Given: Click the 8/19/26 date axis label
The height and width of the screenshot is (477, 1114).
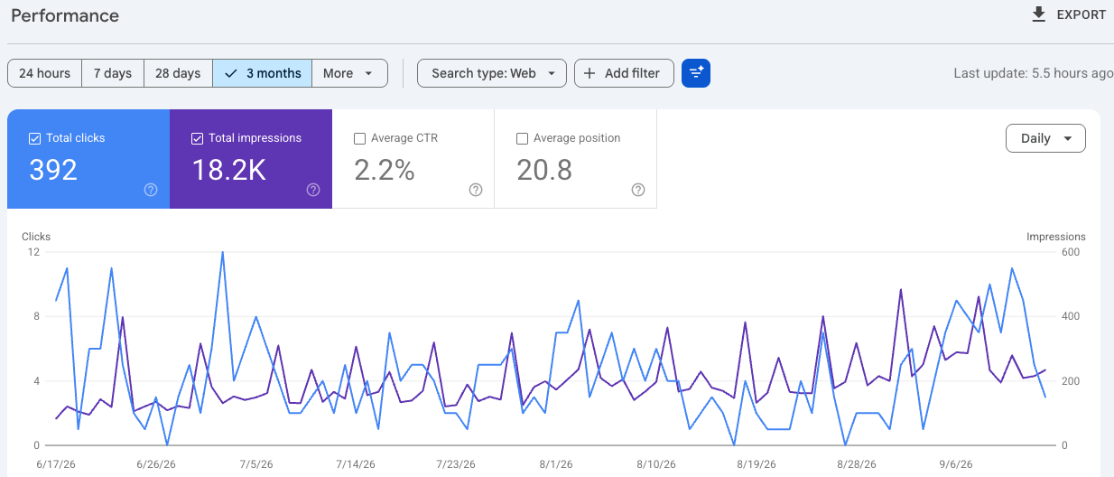Looking at the screenshot, I should pyautogui.click(x=756, y=464).
